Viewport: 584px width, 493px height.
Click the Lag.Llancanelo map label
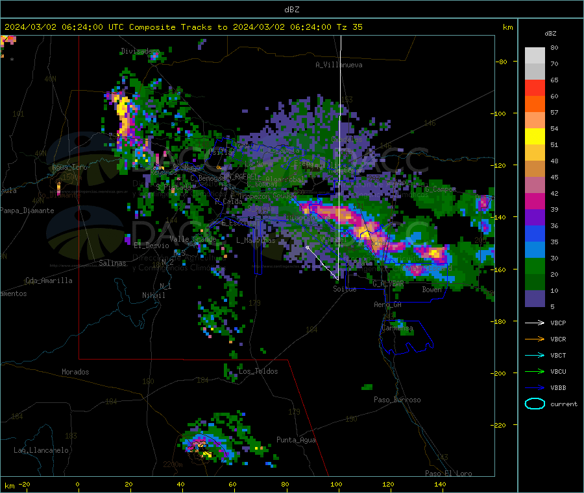(x=41, y=450)
